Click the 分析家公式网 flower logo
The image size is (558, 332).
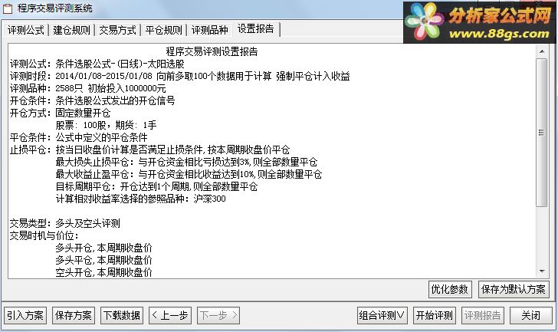(424, 21)
